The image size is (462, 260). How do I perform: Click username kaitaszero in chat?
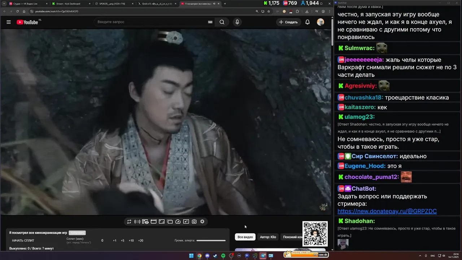click(x=360, y=107)
